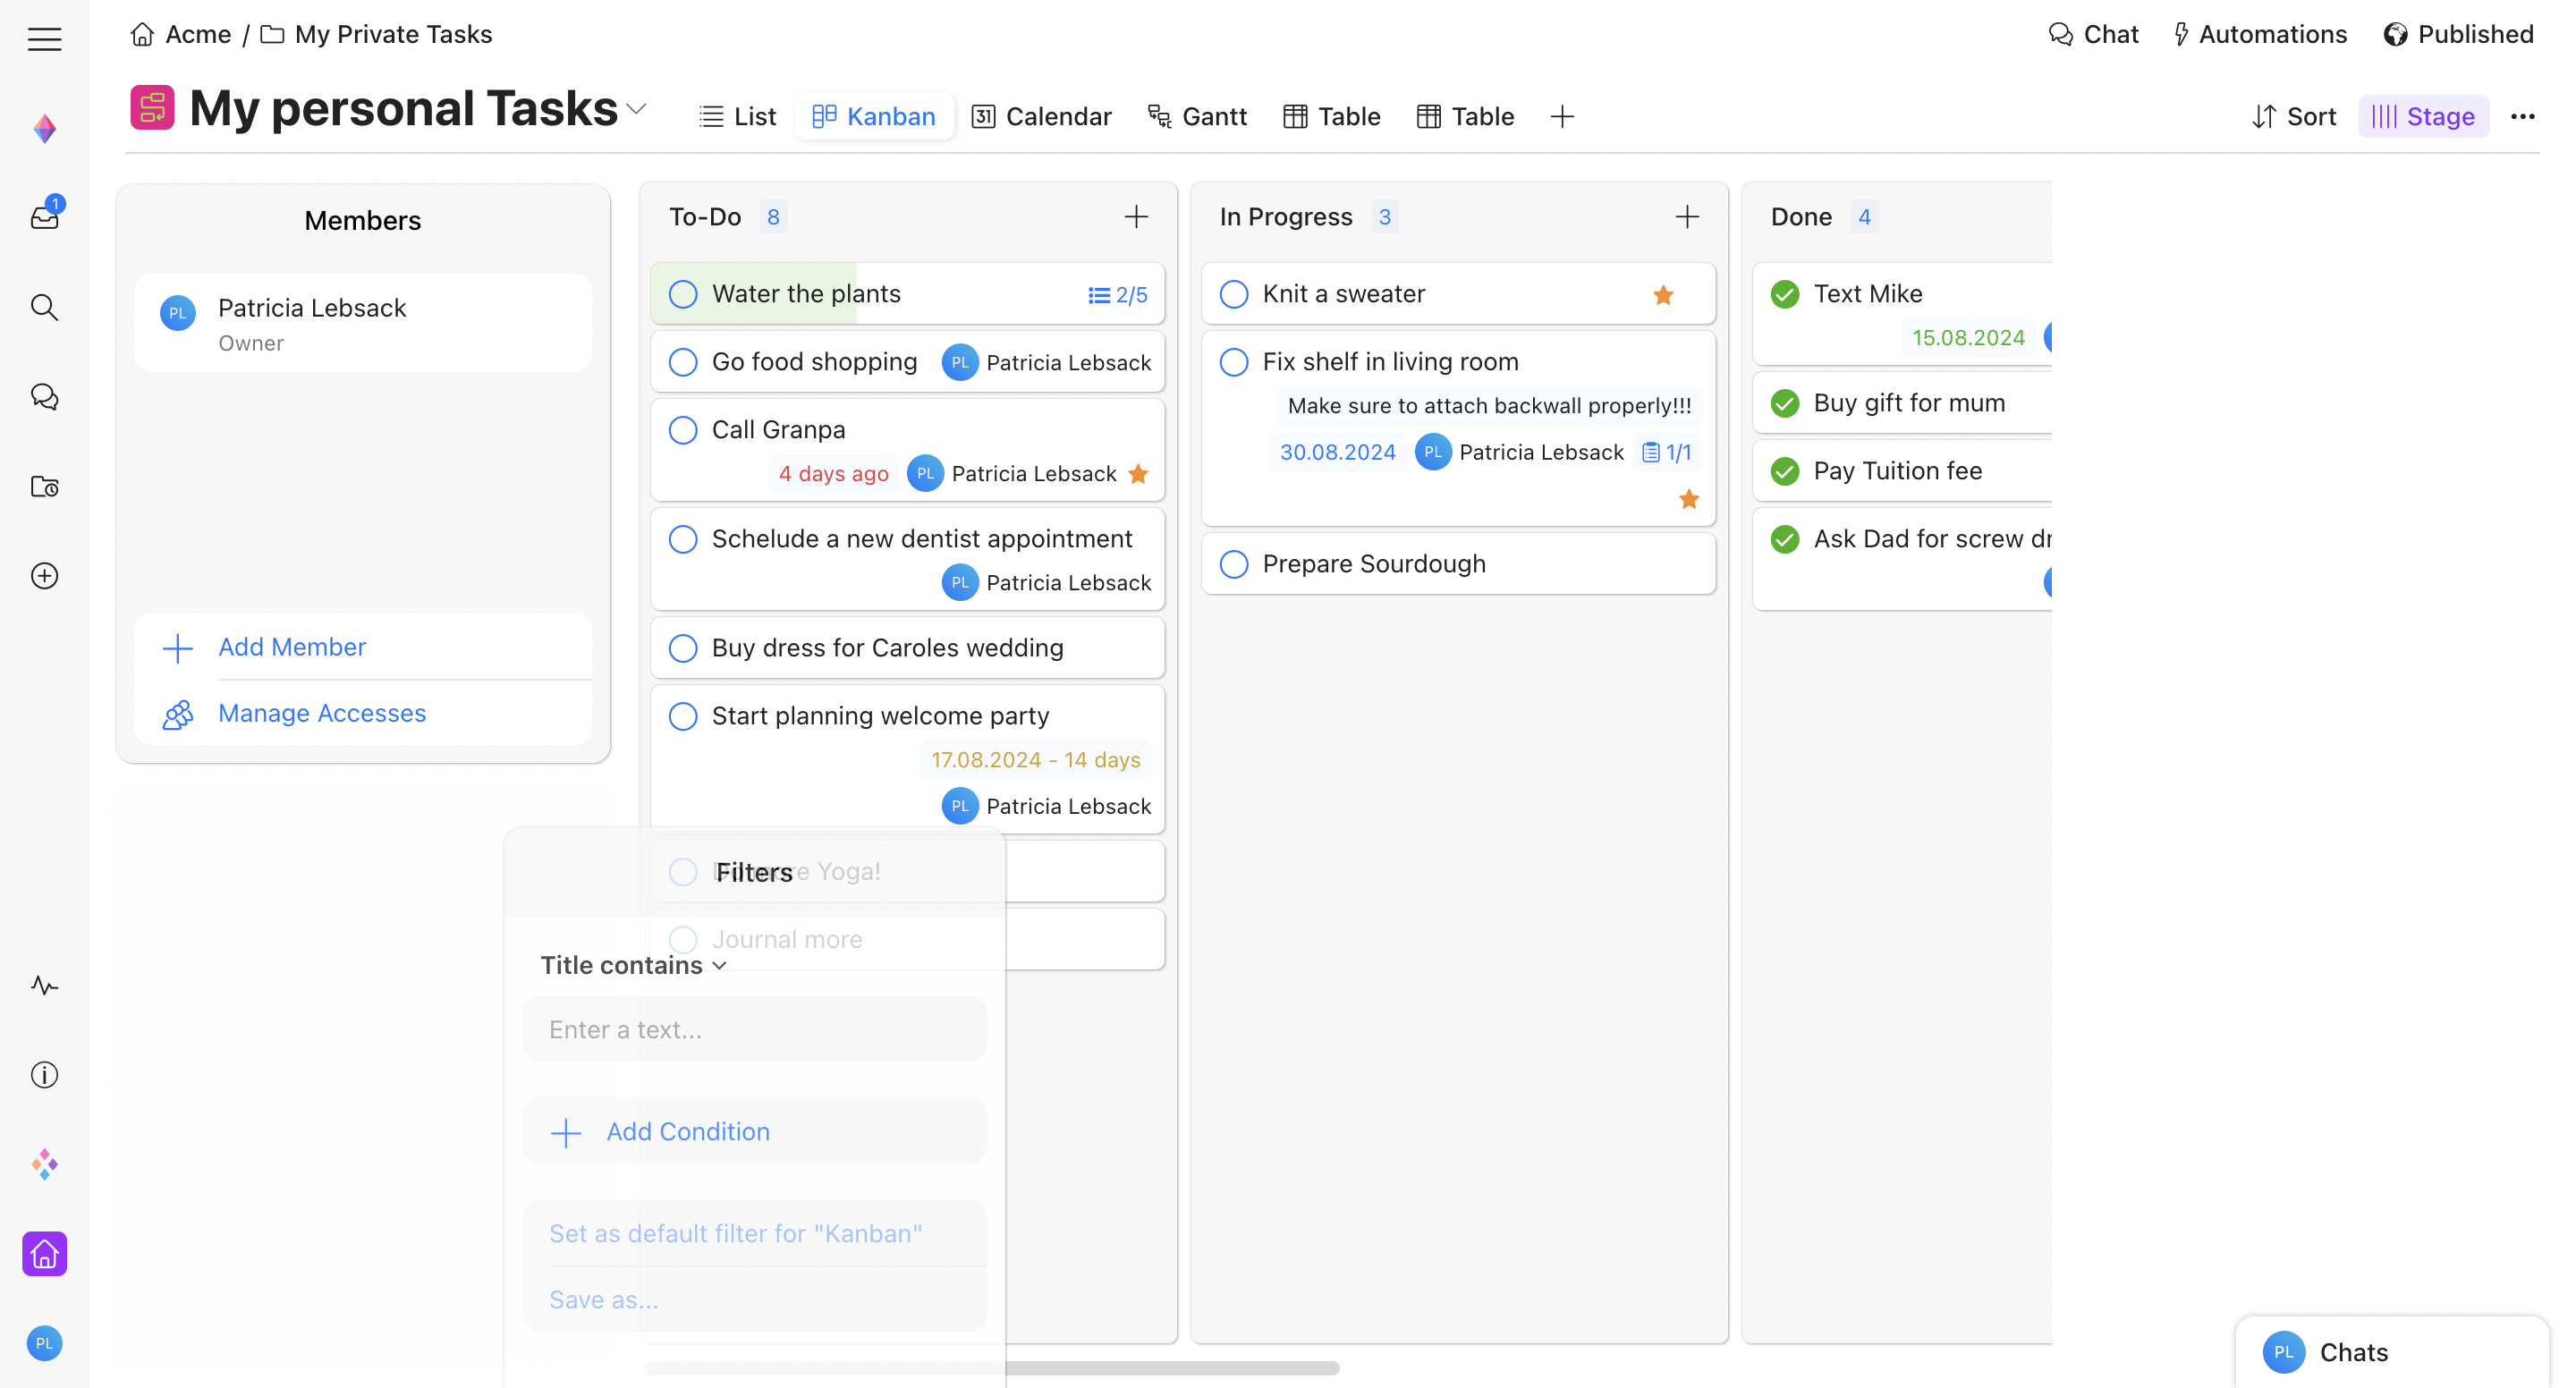2576x1388 pixels.
Task: Open the three-dots more options menu
Action: coord(2522,117)
